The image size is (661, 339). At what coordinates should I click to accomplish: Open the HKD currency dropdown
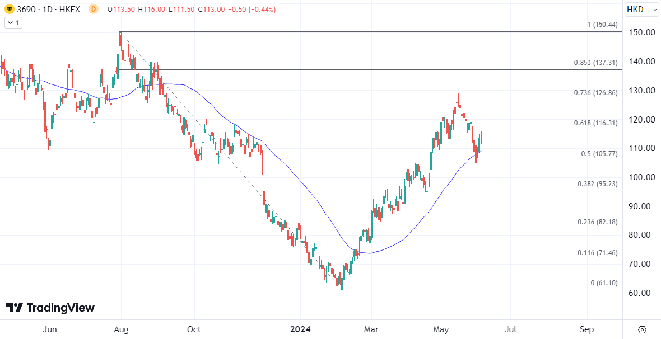639,10
